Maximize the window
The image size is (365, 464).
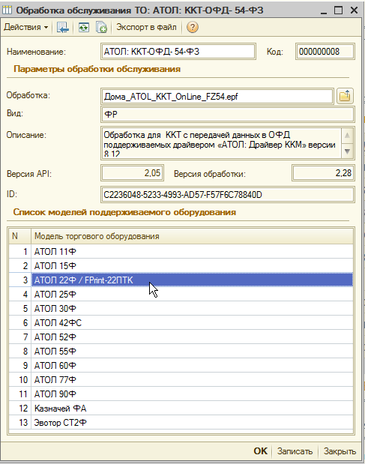tap(338, 10)
